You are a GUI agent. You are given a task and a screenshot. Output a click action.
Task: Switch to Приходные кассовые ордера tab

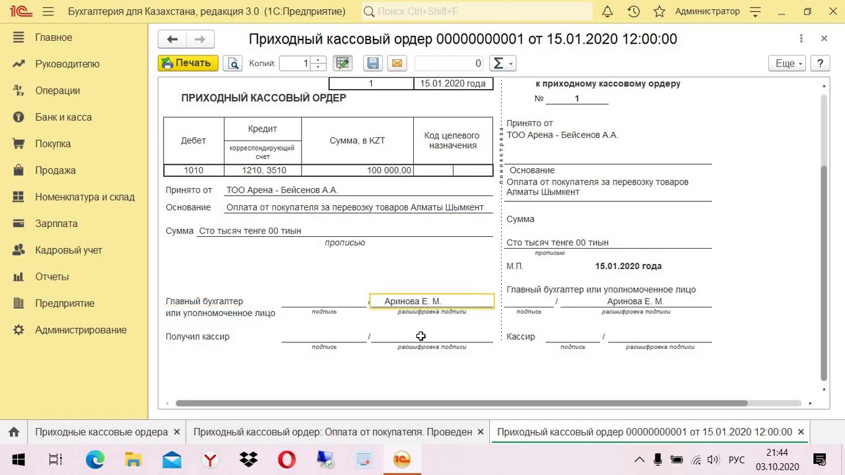(x=102, y=432)
